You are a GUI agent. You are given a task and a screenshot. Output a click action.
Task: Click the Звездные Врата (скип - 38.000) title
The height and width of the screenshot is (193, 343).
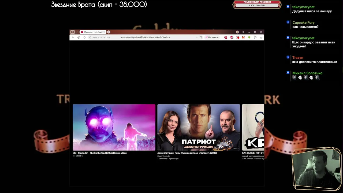pos(99,4)
